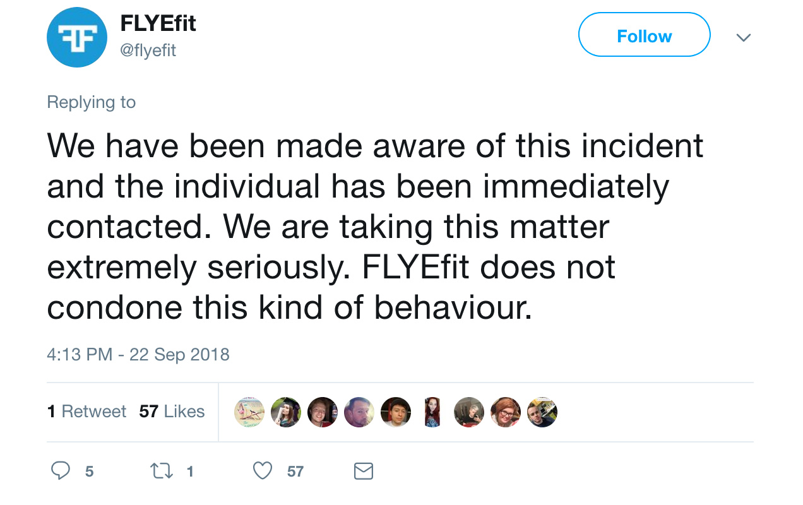This screenshot has width=803, height=505.
Task: Open the narrow red-haired liker avatar
Action: 432,412
